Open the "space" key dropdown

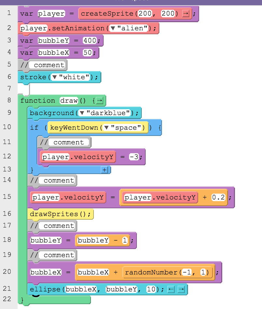(x=106, y=128)
